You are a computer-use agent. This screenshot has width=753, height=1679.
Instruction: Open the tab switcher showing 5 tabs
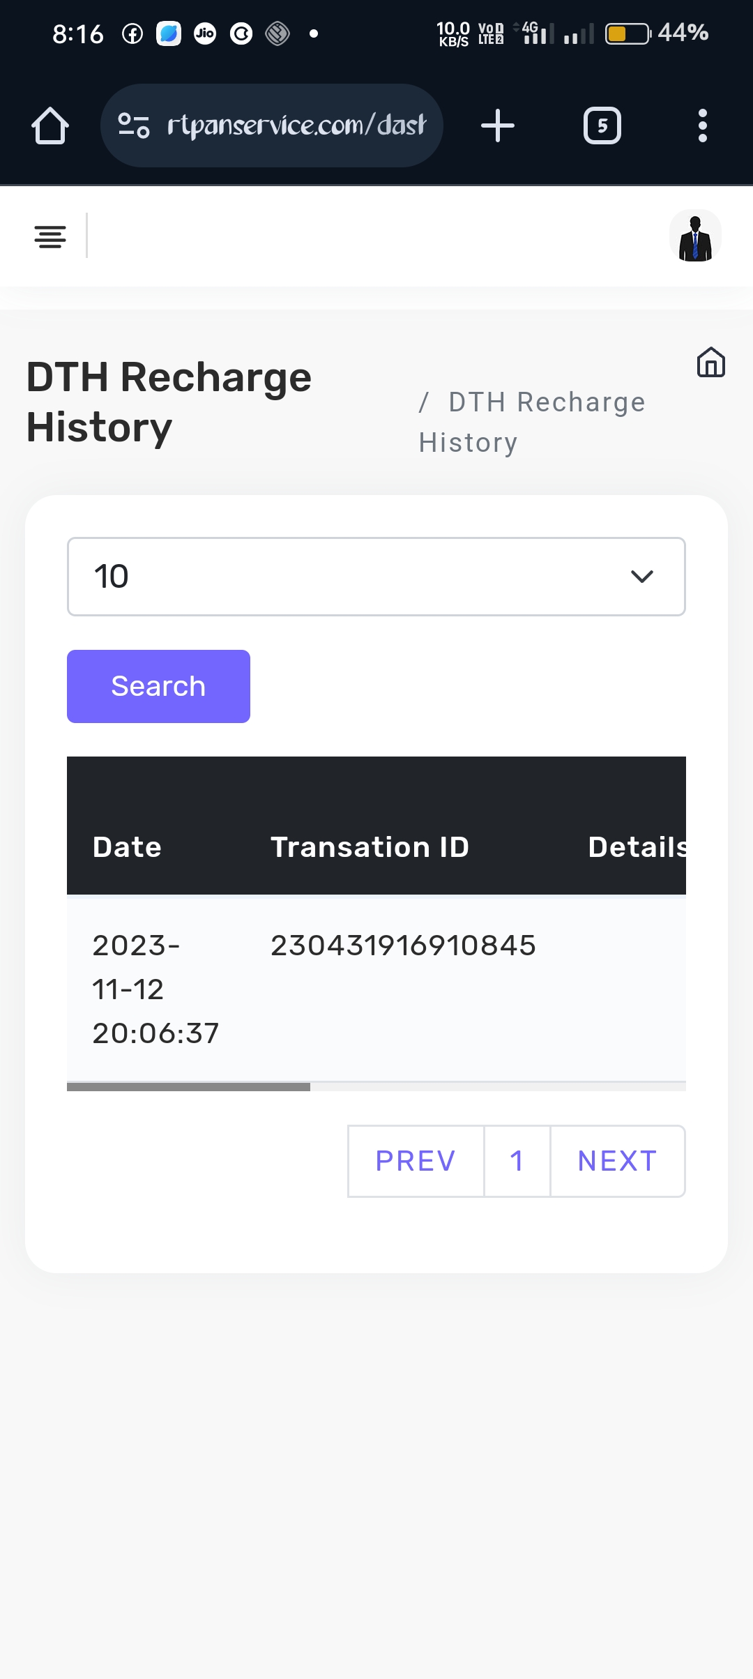click(602, 126)
